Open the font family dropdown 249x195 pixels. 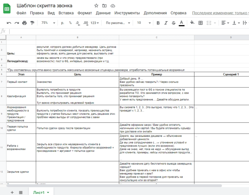coord(118,23)
